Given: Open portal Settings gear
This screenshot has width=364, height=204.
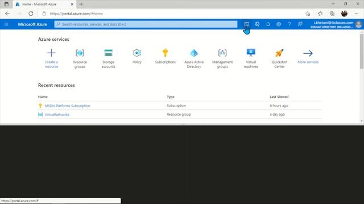Looking at the screenshot, I should 279,24.
